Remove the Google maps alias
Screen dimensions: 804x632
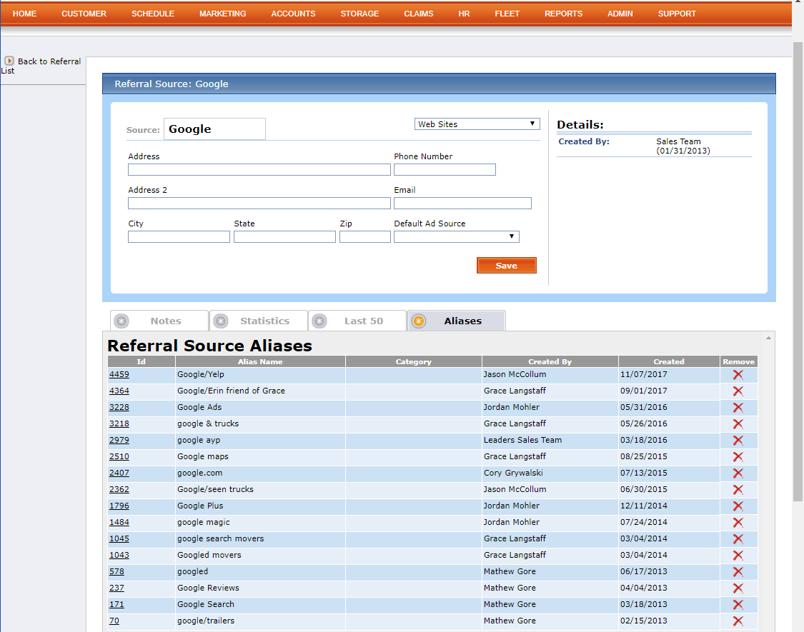(x=738, y=457)
